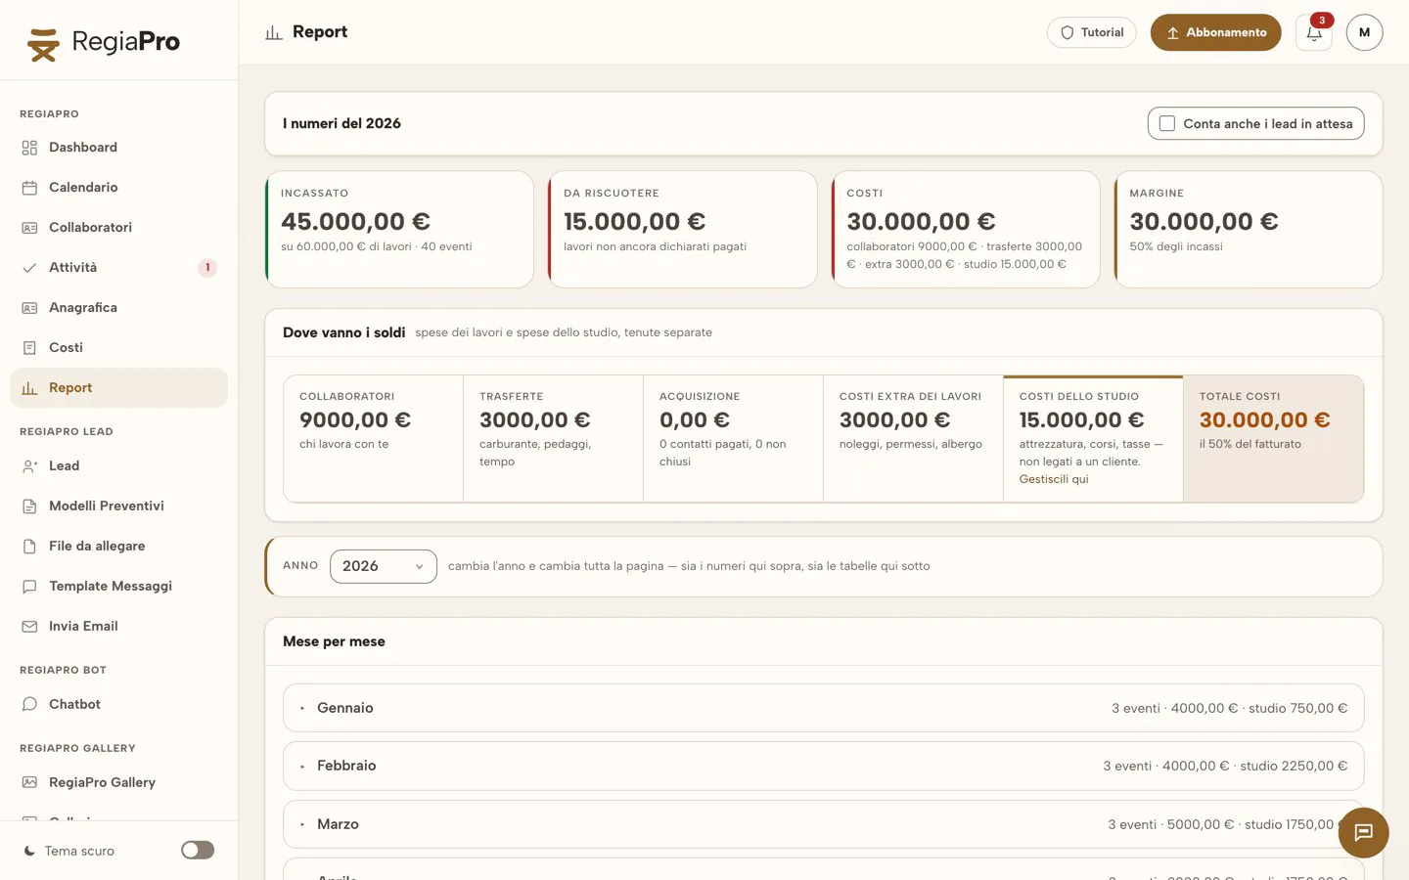Click the Costi receipt icon
1409x880 pixels.
click(29, 348)
